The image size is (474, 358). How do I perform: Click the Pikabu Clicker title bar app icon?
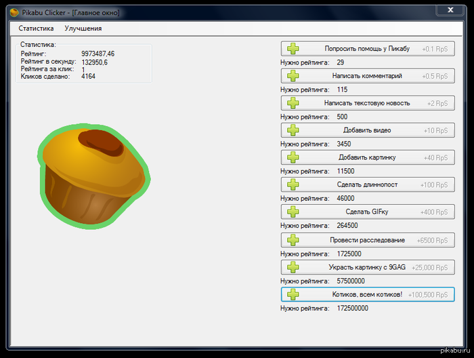pyautogui.click(x=14, y=10)
